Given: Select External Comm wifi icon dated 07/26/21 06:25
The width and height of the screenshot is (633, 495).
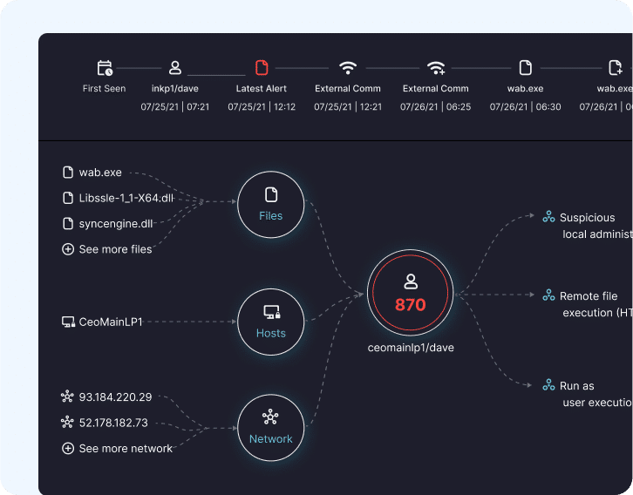Looking at the screenshot, I should (x=436, y=68).
